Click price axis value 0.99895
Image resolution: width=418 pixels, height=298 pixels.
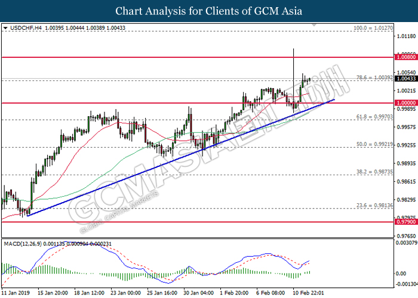(x=406, y=109)
